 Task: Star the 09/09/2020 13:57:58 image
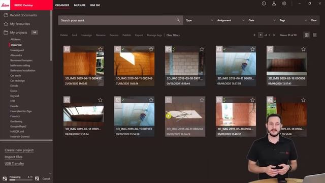pos(252,49)
